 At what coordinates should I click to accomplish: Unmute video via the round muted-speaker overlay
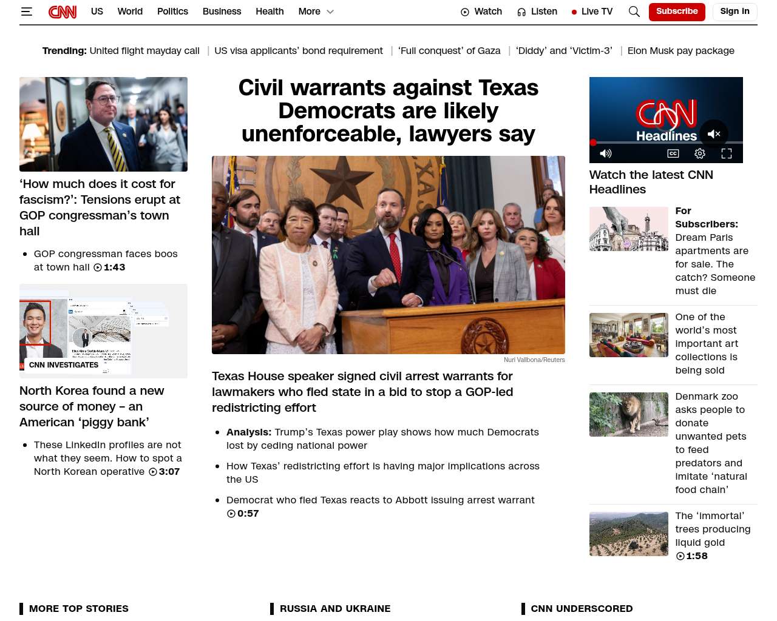point(714,134)
